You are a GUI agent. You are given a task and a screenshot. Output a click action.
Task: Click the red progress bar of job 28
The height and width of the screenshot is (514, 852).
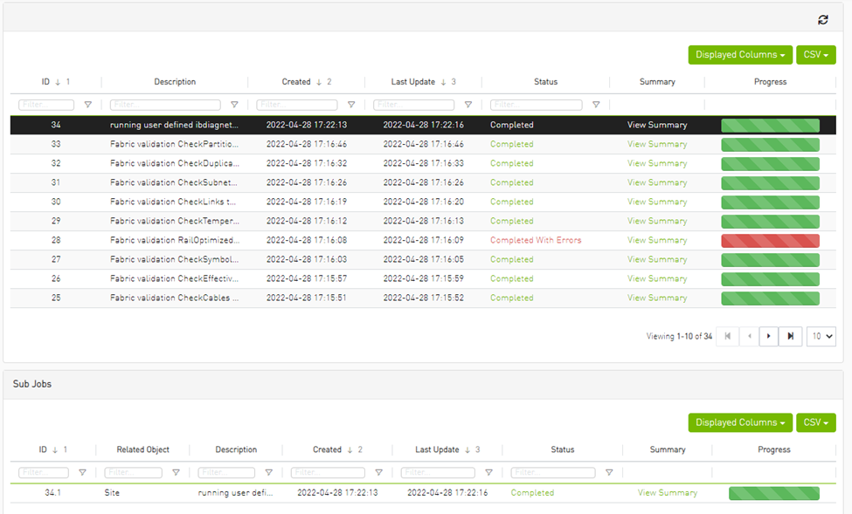[770, 240]
